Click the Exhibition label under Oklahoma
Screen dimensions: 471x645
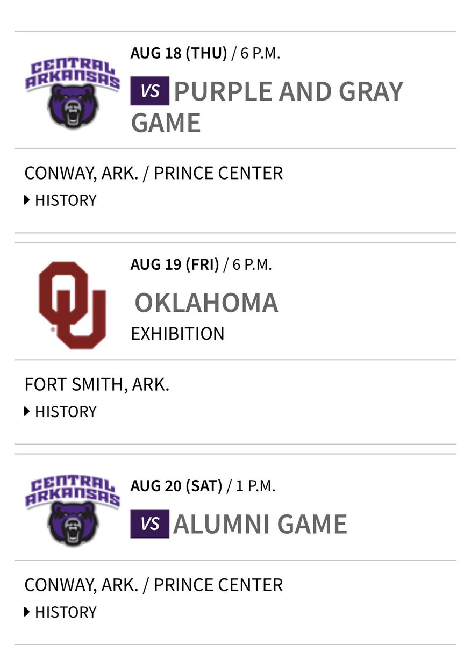coord(177,333)
